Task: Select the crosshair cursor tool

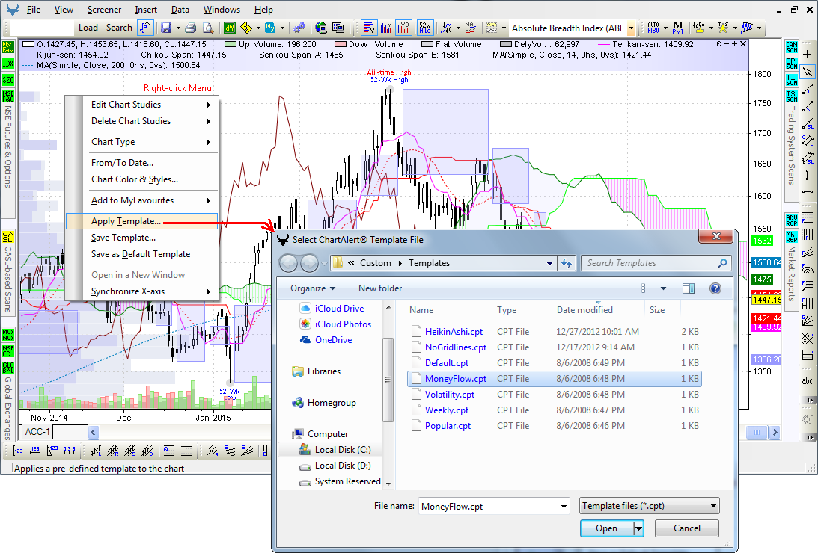Action: click(x=808, y=54)
